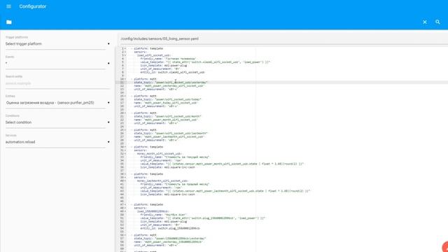Click line 6 icon_template mdi:power-plug
The width and height of the screenshot is (448, 252).
(163, 65)
